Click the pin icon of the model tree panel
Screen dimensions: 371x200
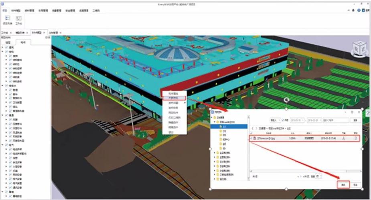coord(47,38)
